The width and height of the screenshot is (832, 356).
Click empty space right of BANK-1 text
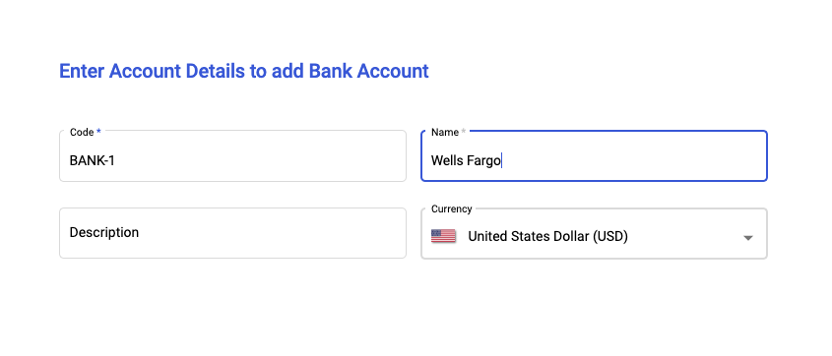pos(260,160)
